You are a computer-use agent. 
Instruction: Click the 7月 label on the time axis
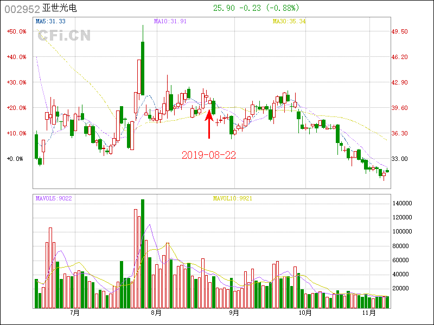74,313
